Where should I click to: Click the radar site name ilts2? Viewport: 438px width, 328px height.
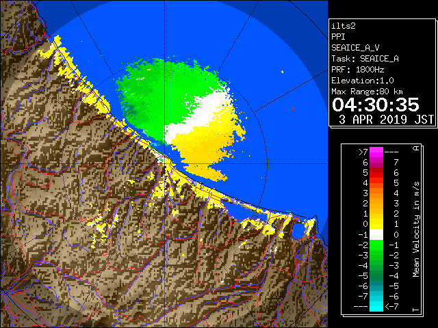coord(344,26)
